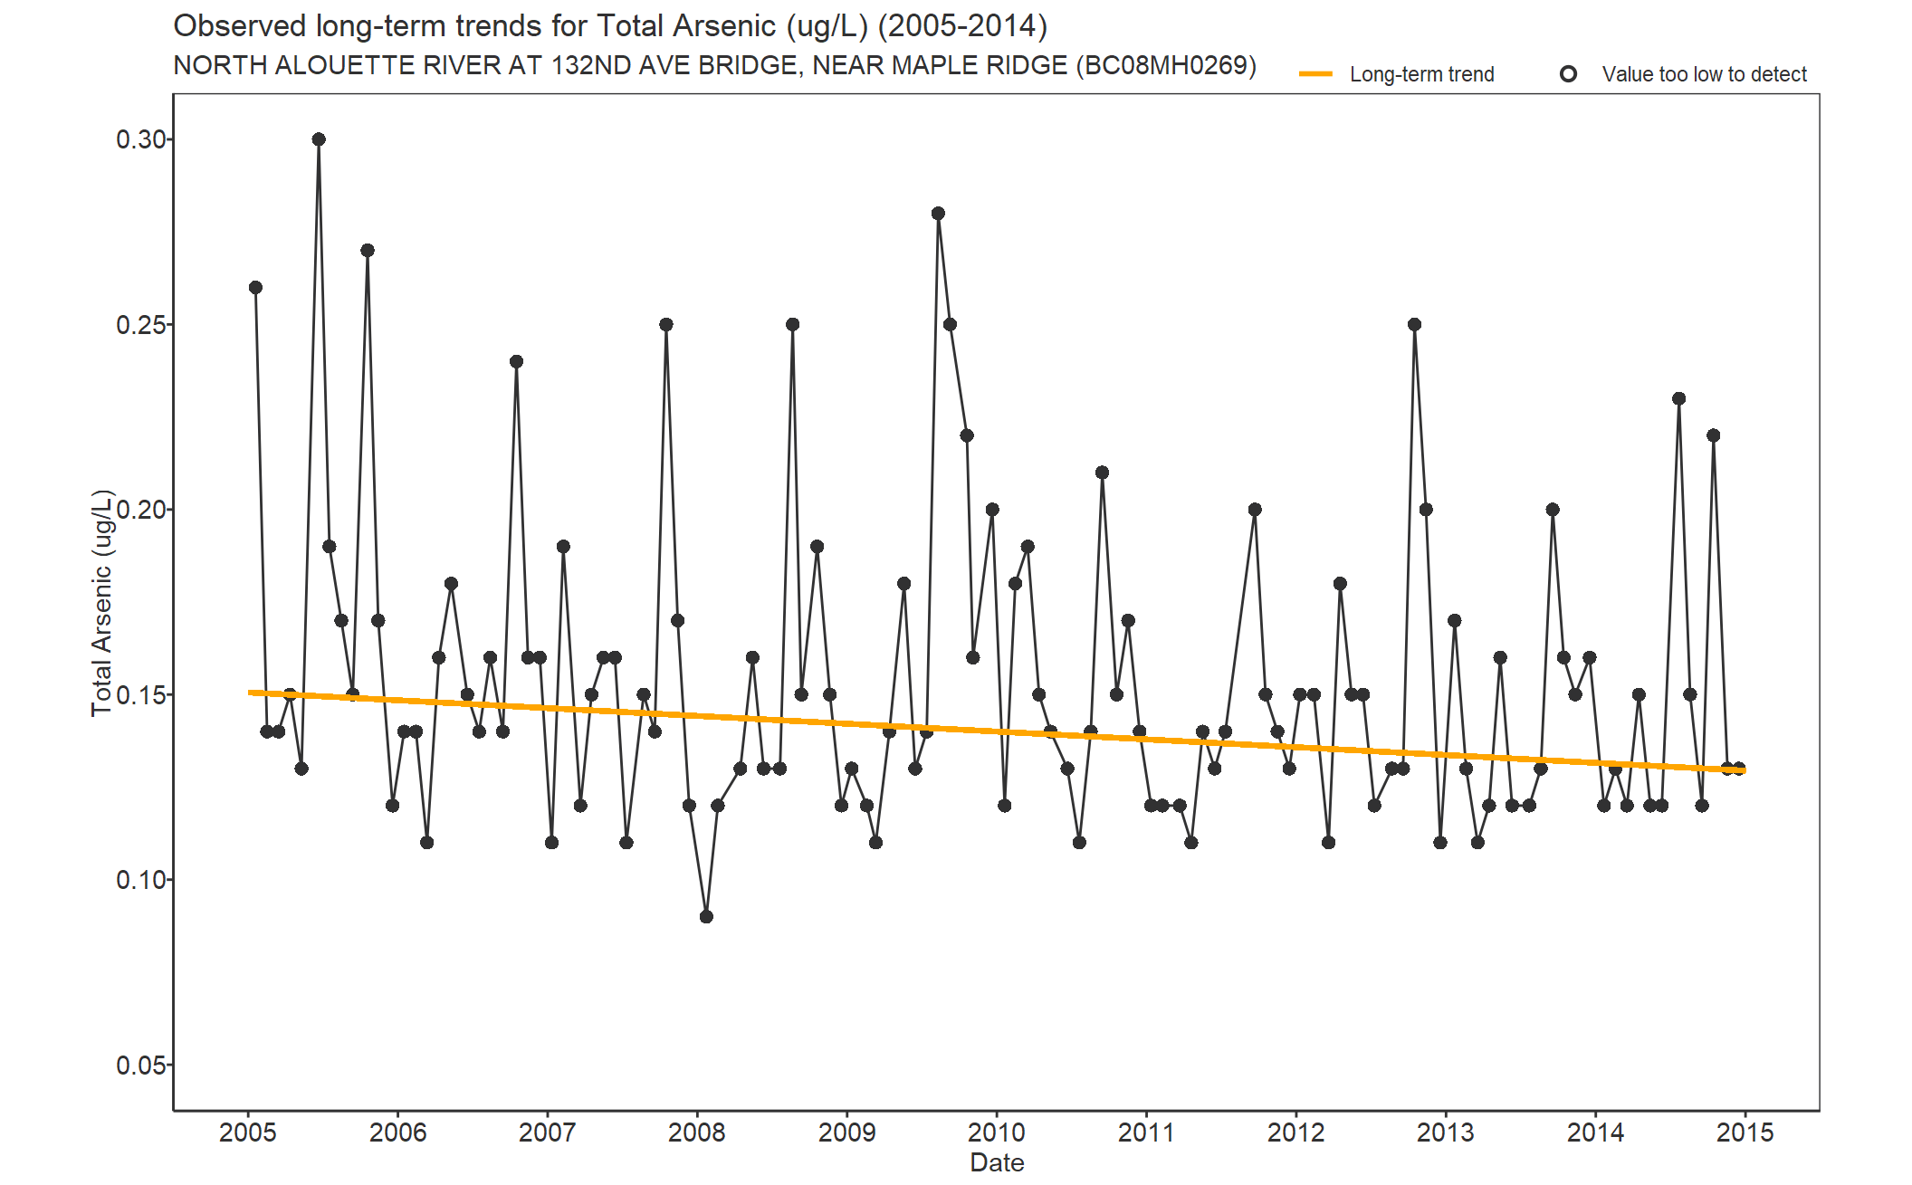Click the orange Long-term trend legend line
Screen dimensions: 1912x1185
coord(1315,74)
